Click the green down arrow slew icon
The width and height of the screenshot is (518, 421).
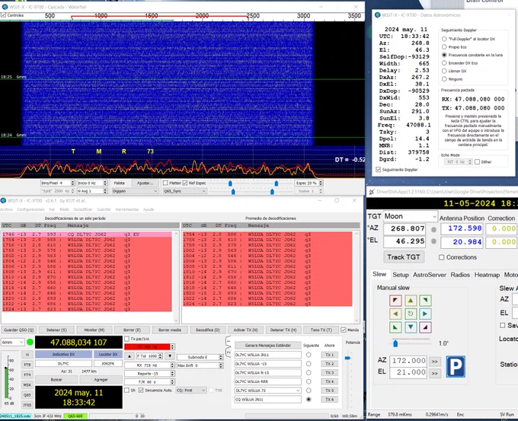411,327
